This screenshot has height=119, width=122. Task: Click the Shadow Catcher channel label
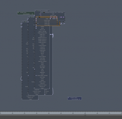tap(42, 82)
